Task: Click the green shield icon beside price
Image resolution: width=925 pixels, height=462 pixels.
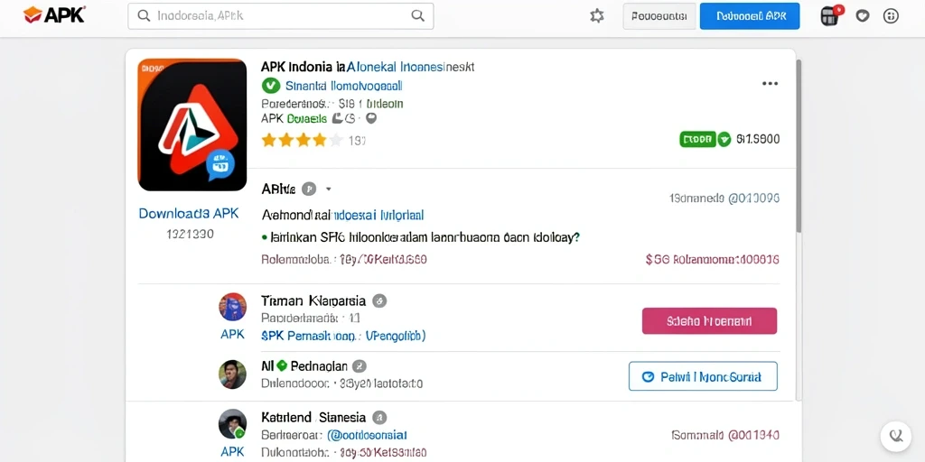Action: tap(724, 139)
